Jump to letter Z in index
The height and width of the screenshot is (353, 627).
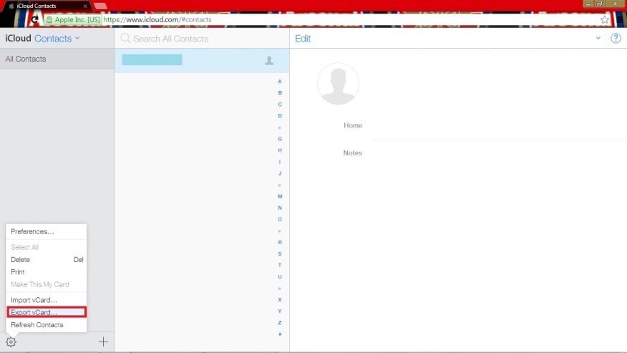[280, 323]
